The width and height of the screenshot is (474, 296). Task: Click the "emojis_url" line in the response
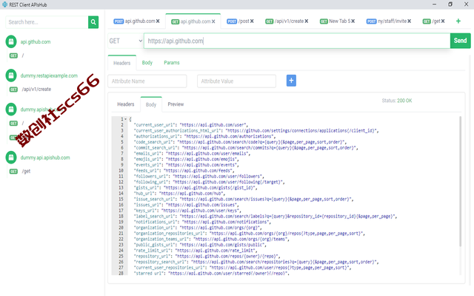pyautogui.click(x=186, y=159)
